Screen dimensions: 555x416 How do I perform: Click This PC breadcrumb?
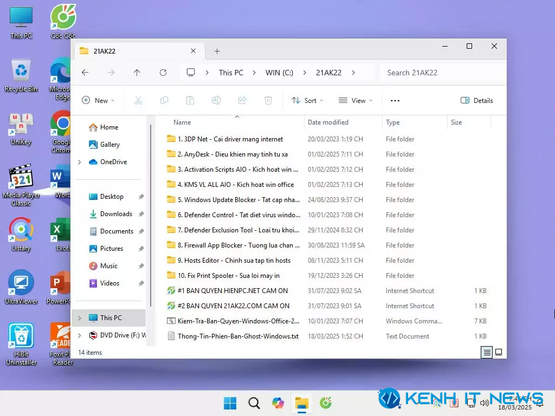pyautogui.click(x=231, y=73)
